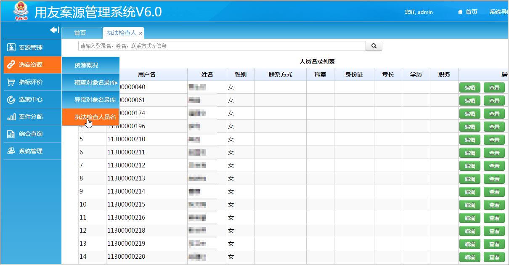
Task: Click the 人员名录列表 table title
Action: point(317,61)
